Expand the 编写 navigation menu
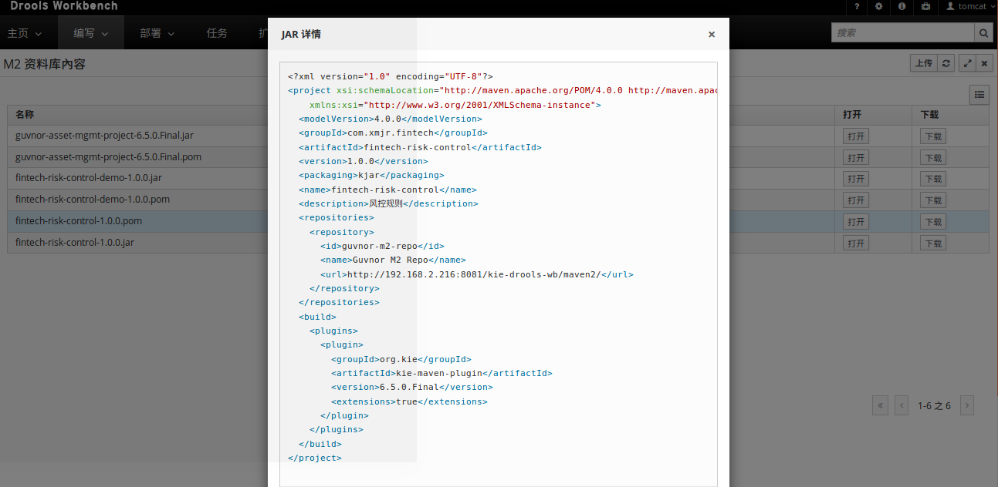Screen dimensions: 998x487 pyautogui.click(x=90, y=33)
